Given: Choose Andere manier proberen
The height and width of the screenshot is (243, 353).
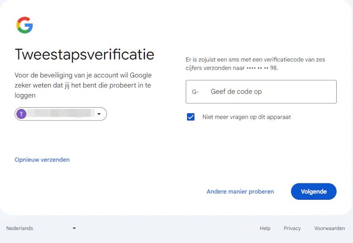Looking at the screenshot, I should (x=240, y=191).
